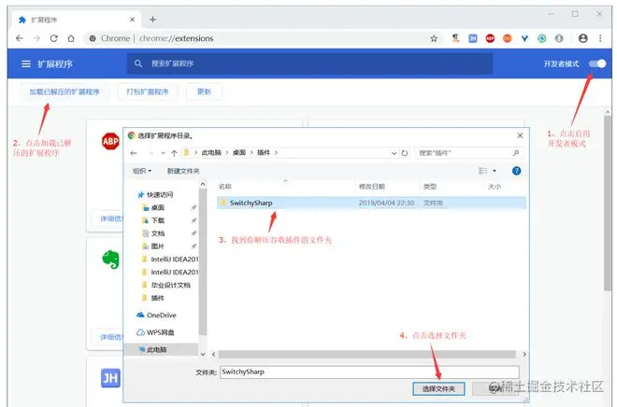Click the extensions page vertical scrollbar
Viewport: 617px width, 407px height.
608,203
